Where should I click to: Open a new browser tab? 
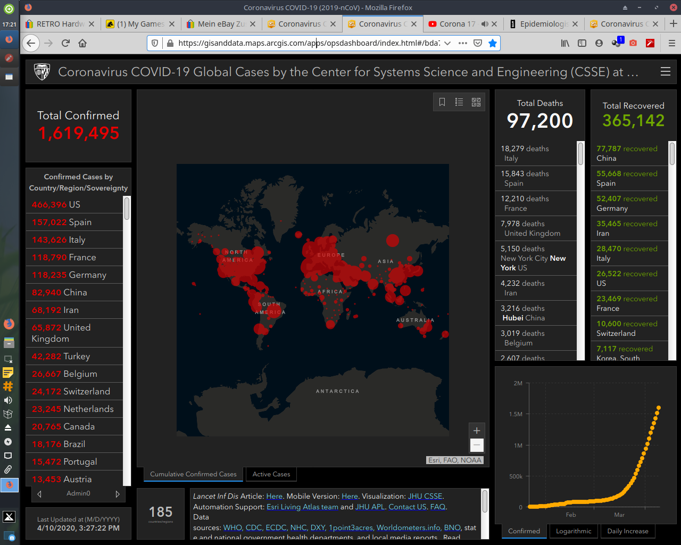tap(673, 23)
